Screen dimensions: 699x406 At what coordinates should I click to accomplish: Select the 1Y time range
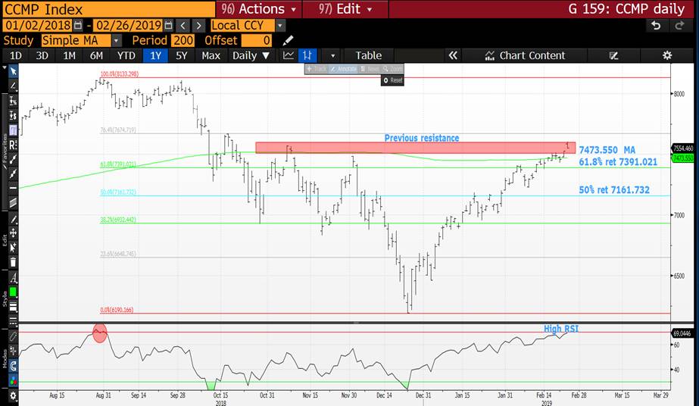[157, 55]
